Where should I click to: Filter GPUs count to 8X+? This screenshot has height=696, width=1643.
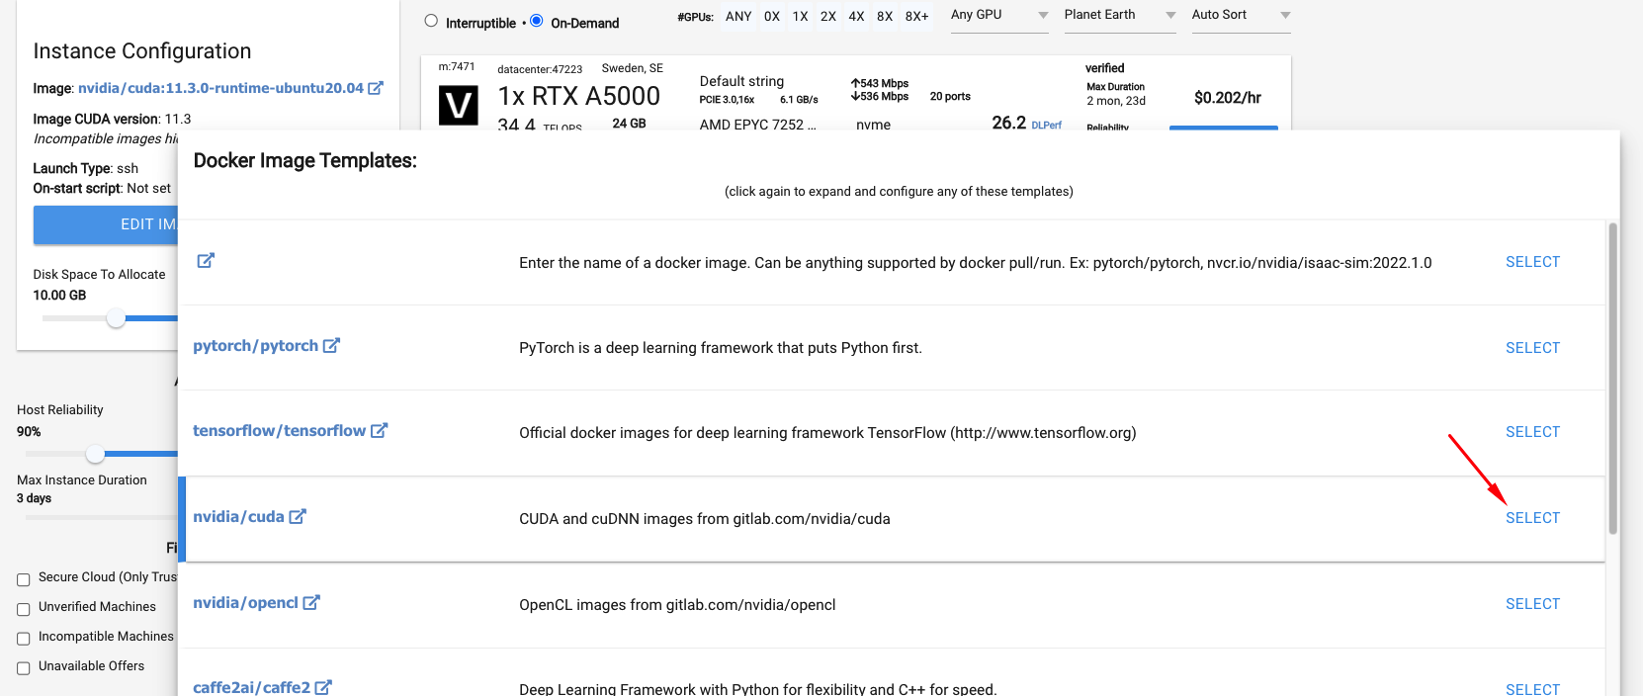tap(916, 17)
